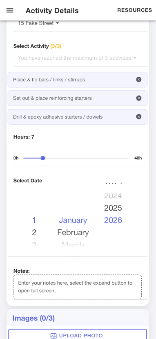This screenshot has height=339, width=156.
Task: Click the hours slider handle
Action: (x=43, y=158)
